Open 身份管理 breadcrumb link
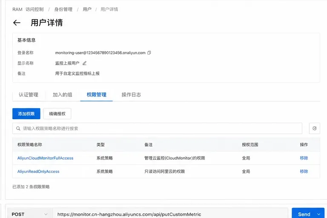The width and height of the screenshot is (327, 218). coord(63,9)
